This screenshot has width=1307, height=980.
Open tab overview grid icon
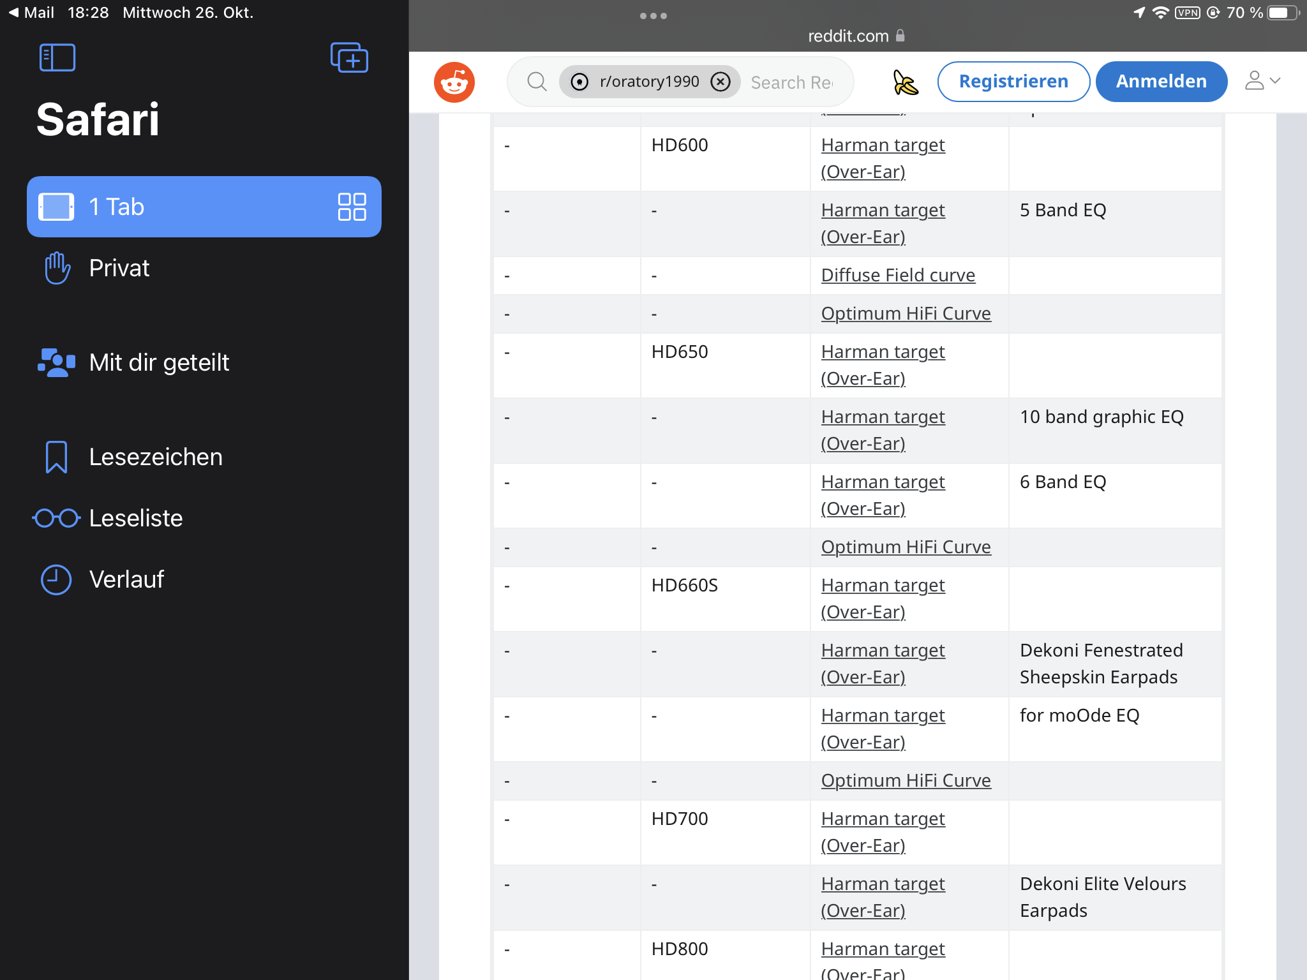pos(352,207)
